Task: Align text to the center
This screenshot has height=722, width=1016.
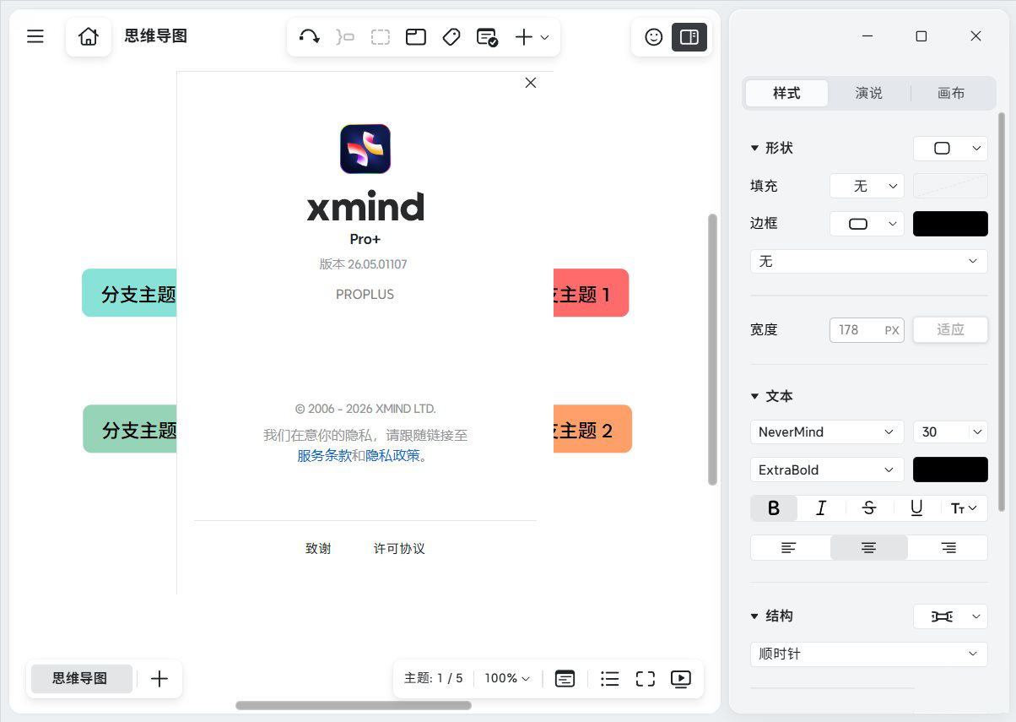Action: 868,548
